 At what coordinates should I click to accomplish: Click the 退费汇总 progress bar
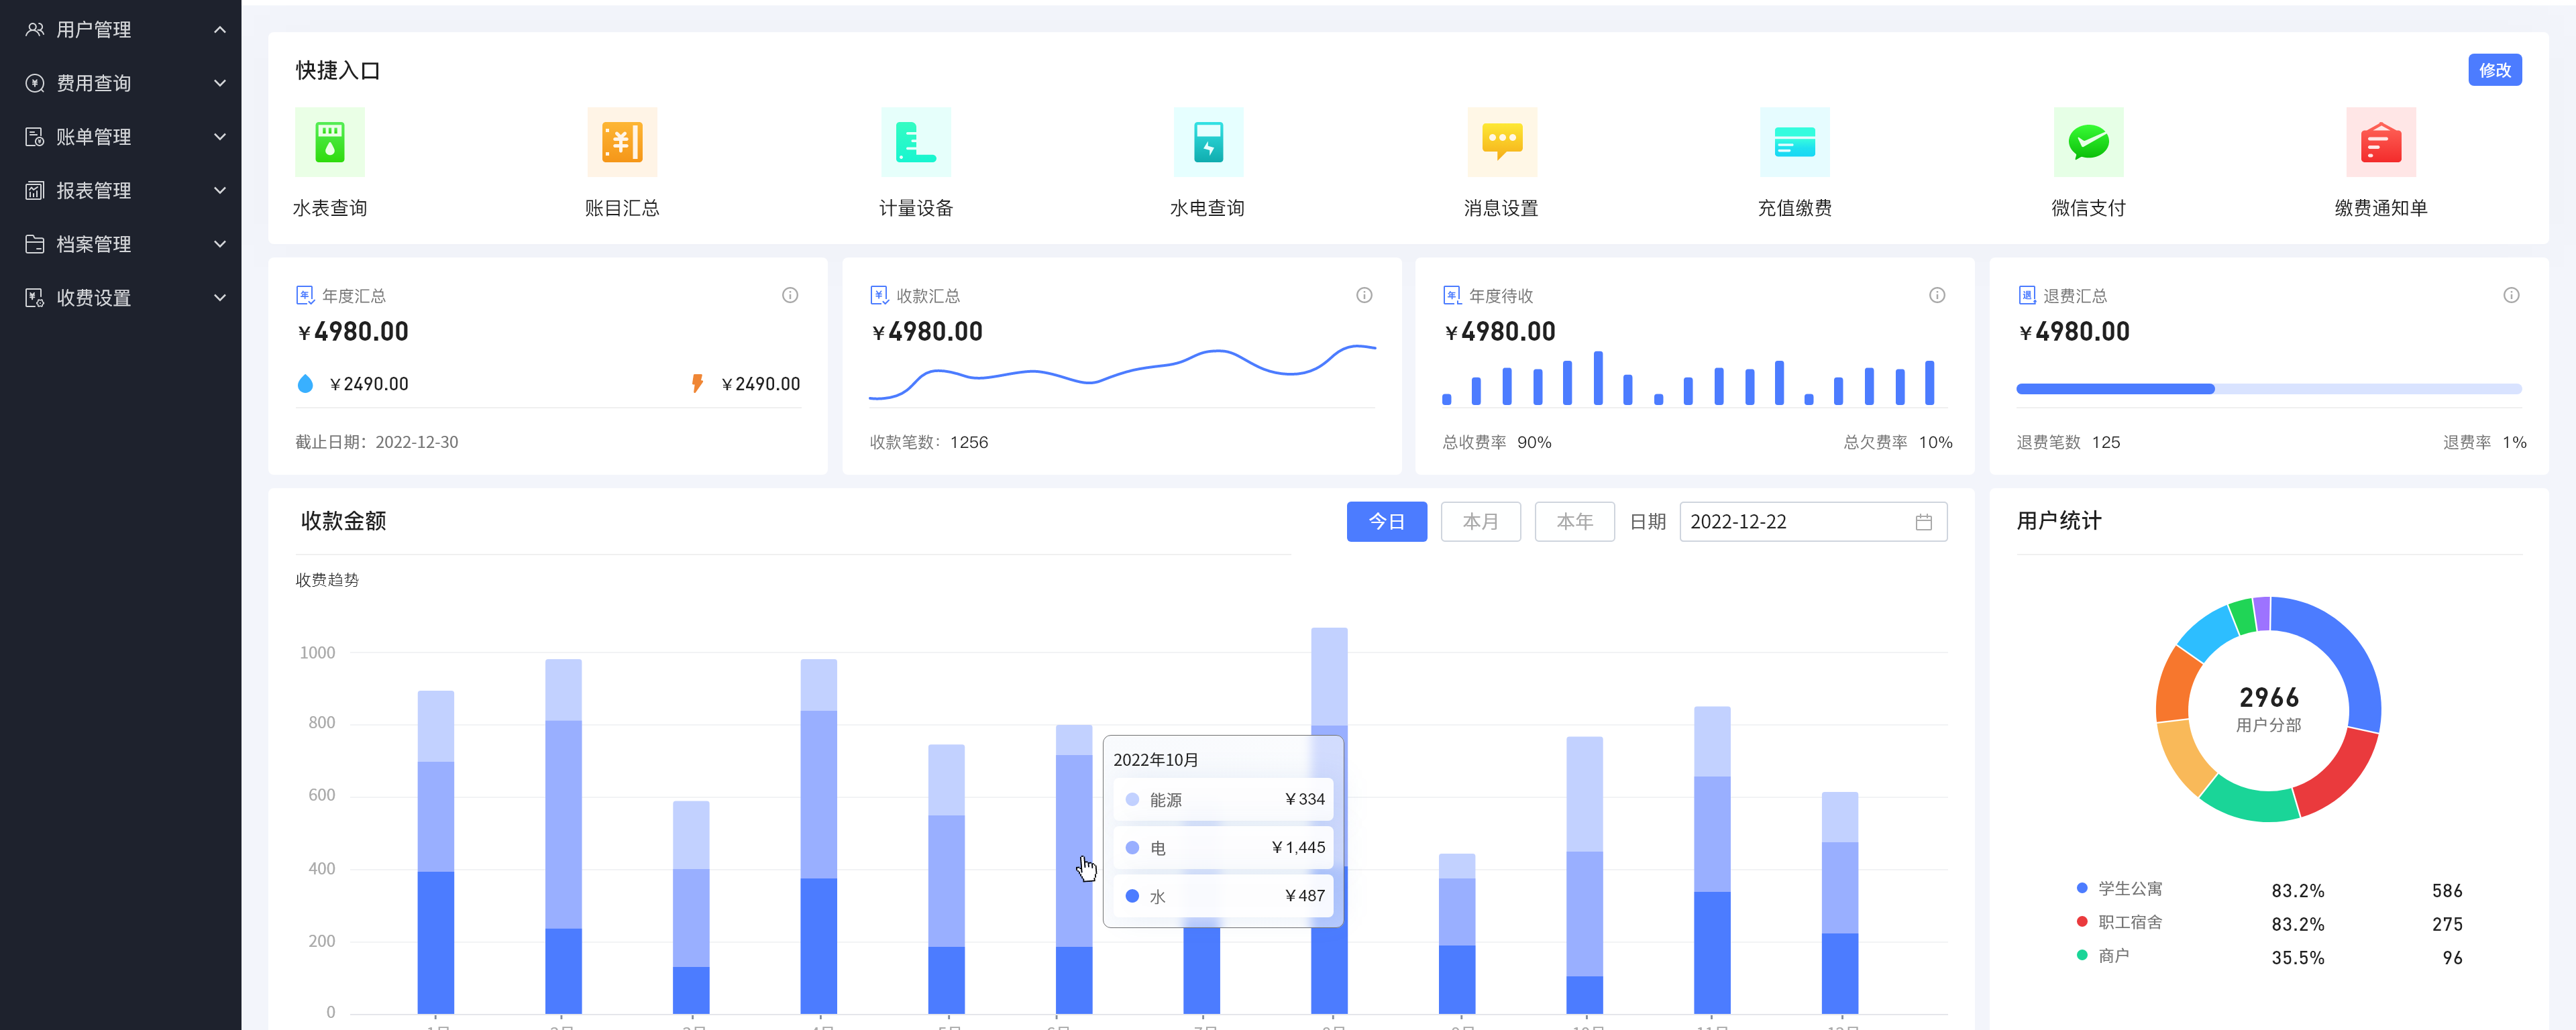(x=2268, y=389)
